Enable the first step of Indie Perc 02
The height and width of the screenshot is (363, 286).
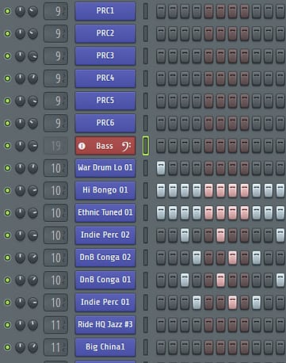point(161,235)
